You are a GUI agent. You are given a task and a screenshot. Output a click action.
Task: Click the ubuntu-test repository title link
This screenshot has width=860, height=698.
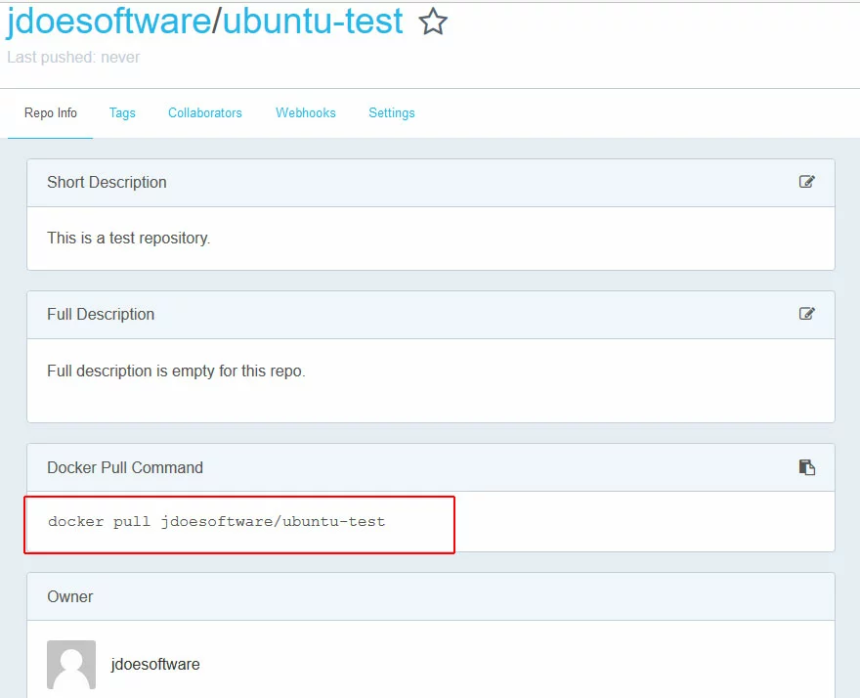click(313, 22)
